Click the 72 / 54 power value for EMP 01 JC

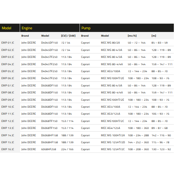click(66, 43)
